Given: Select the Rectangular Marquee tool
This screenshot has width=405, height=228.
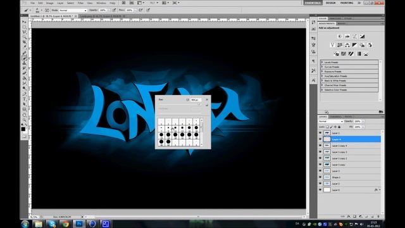Looking at the screenshot, I should point(24,27).
